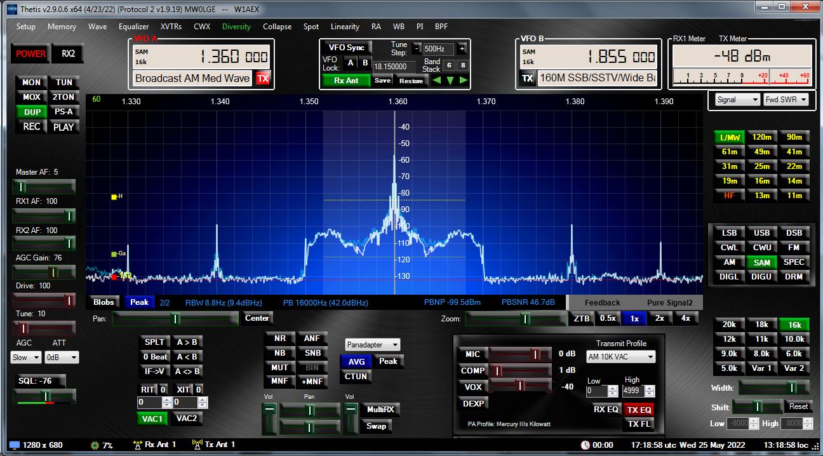Select the 40m band button labeled 41m
The width and height of the screenshot is (823, 456).
tap(794, 152)
